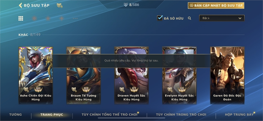Select the pentagon rarity filter icon
The width and height of the screenshot is (263, 121).
(48, 18)
